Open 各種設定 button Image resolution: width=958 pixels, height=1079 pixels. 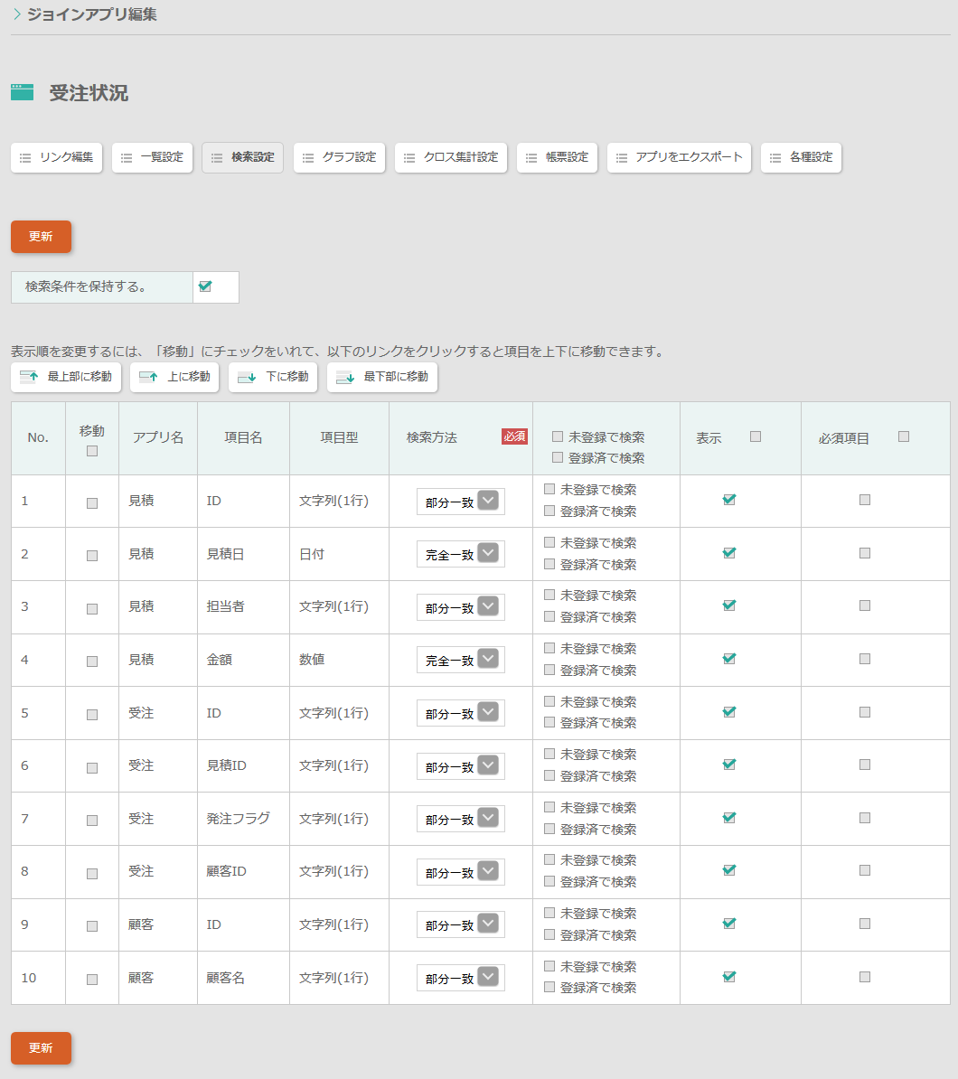click(801, 157)
